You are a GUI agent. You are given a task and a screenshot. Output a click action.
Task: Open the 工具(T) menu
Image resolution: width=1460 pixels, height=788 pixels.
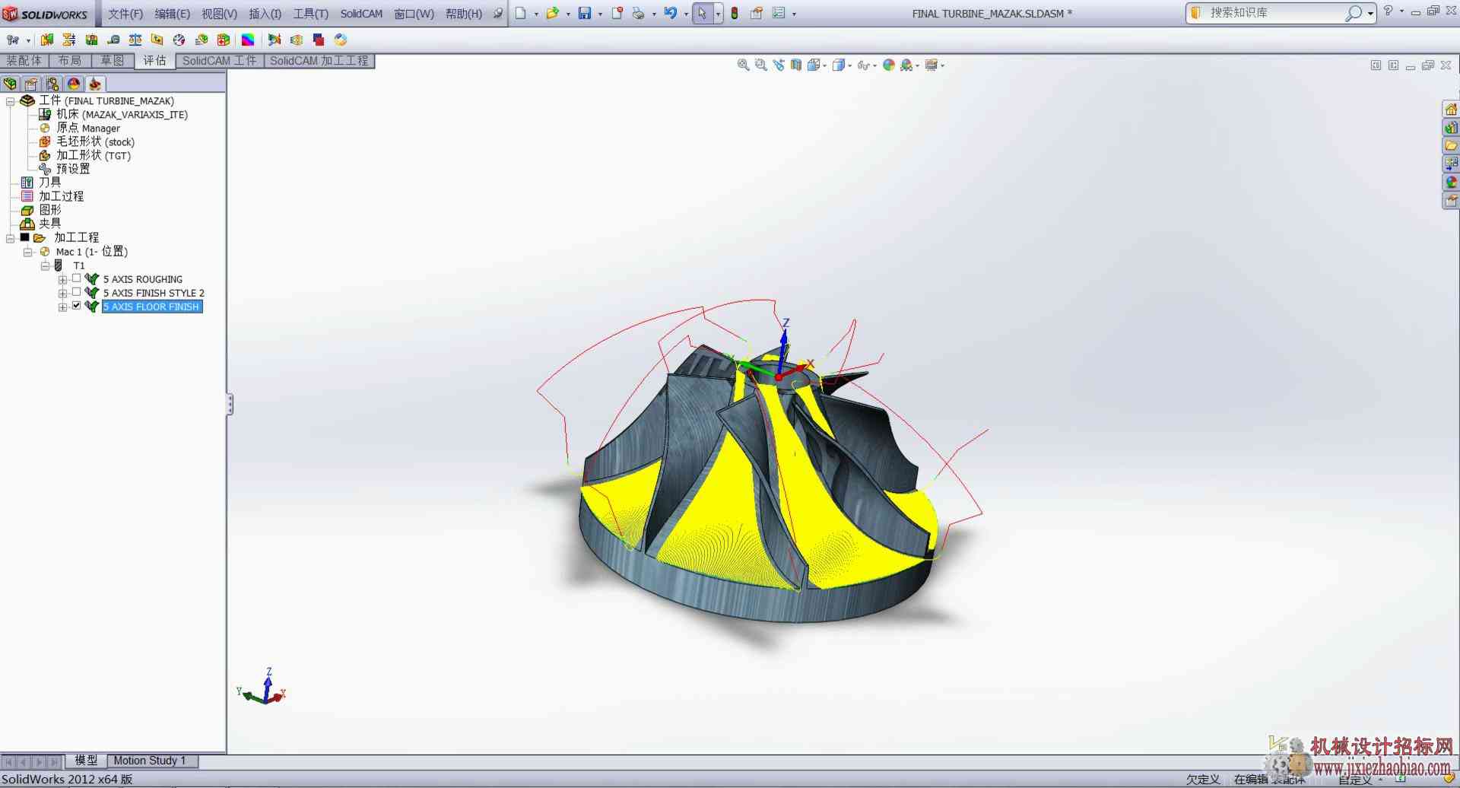point(311,14)
